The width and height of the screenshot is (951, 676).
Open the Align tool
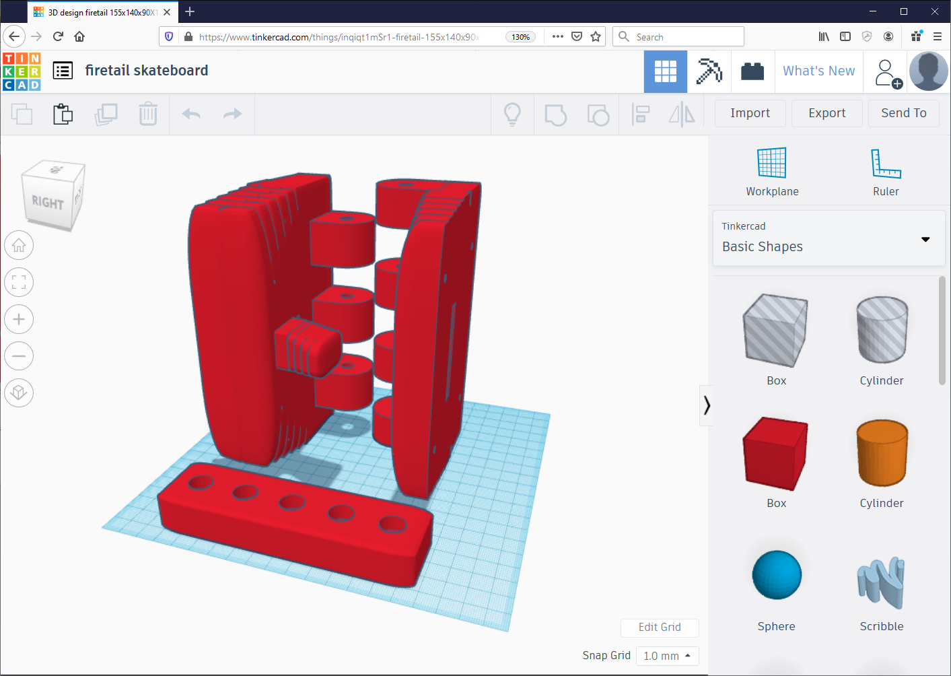click(639, 114)
